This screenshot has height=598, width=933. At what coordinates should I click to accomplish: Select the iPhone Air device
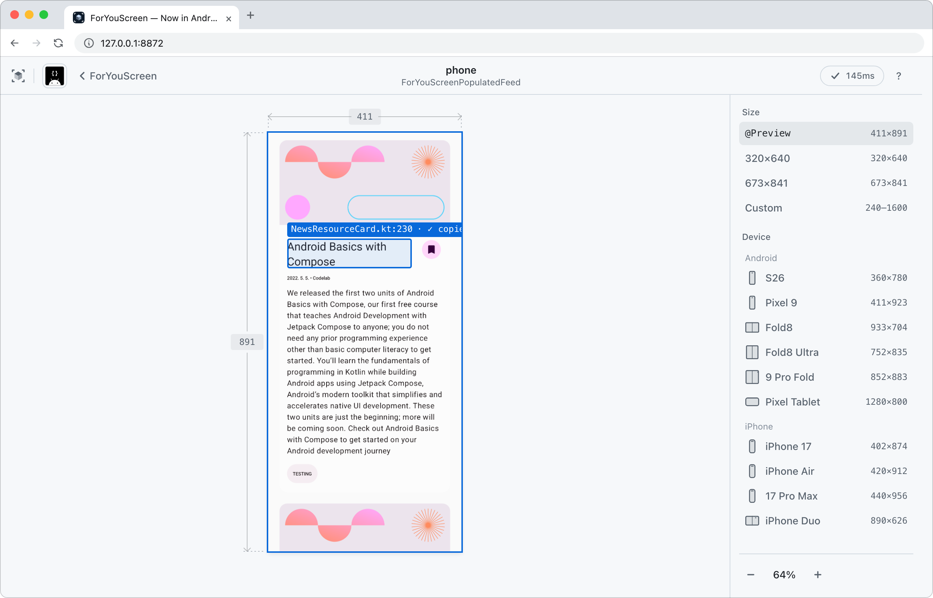(825, 471)
